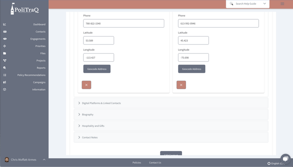Viewport: 293px width, 167px height.
Task: Open the chat support bubble
Action: tap(285, 159)
